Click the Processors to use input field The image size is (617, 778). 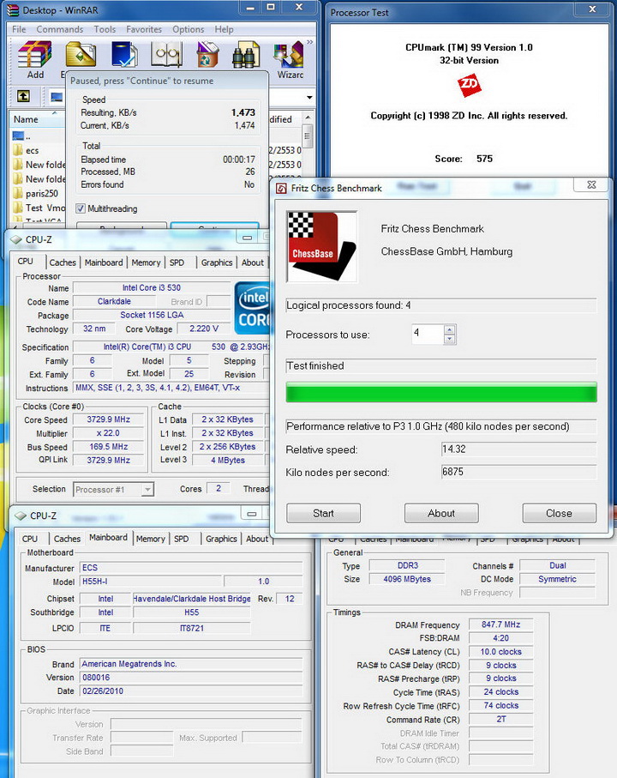[427, 334]
